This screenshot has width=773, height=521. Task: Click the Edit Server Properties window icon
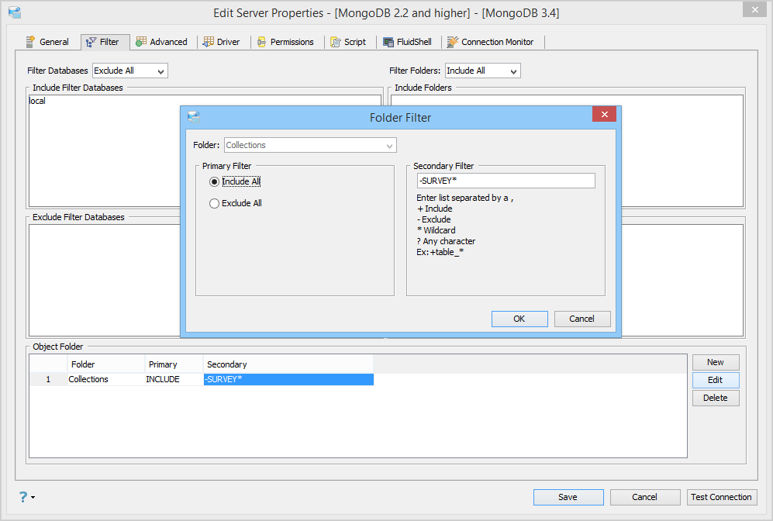[x=15, y=12]
